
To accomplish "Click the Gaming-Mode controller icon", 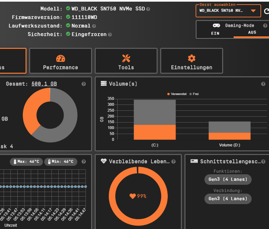I will [x=216, y=26].
